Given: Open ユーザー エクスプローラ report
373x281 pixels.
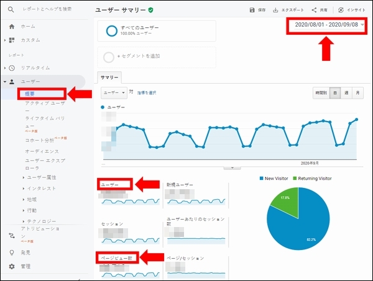Looking at the screenshot, I should pos(45,164).
